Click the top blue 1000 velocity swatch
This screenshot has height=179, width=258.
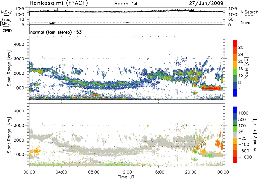click(x=235, y=110)
